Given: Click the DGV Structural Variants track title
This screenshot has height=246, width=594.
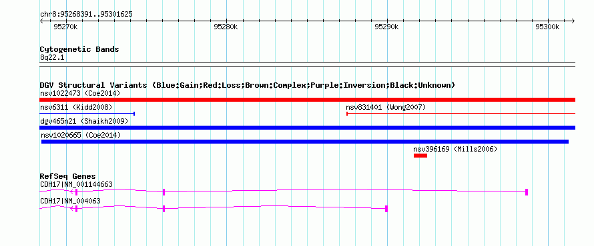Looking at the screenshot, I should [x=248, y=85].
